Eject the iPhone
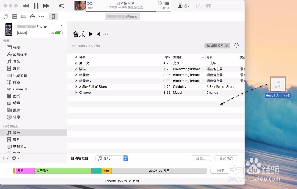The image size is (297, 189). tap(61, 26)
